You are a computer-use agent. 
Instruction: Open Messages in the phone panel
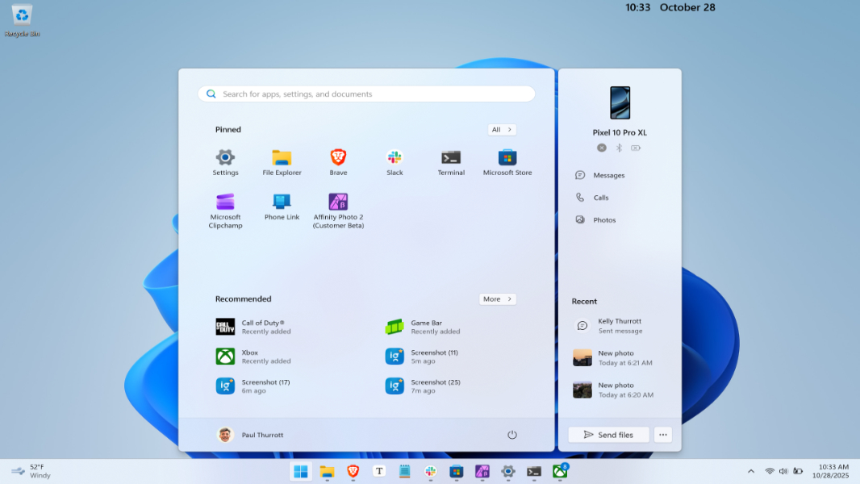click(x=608, y=175)
